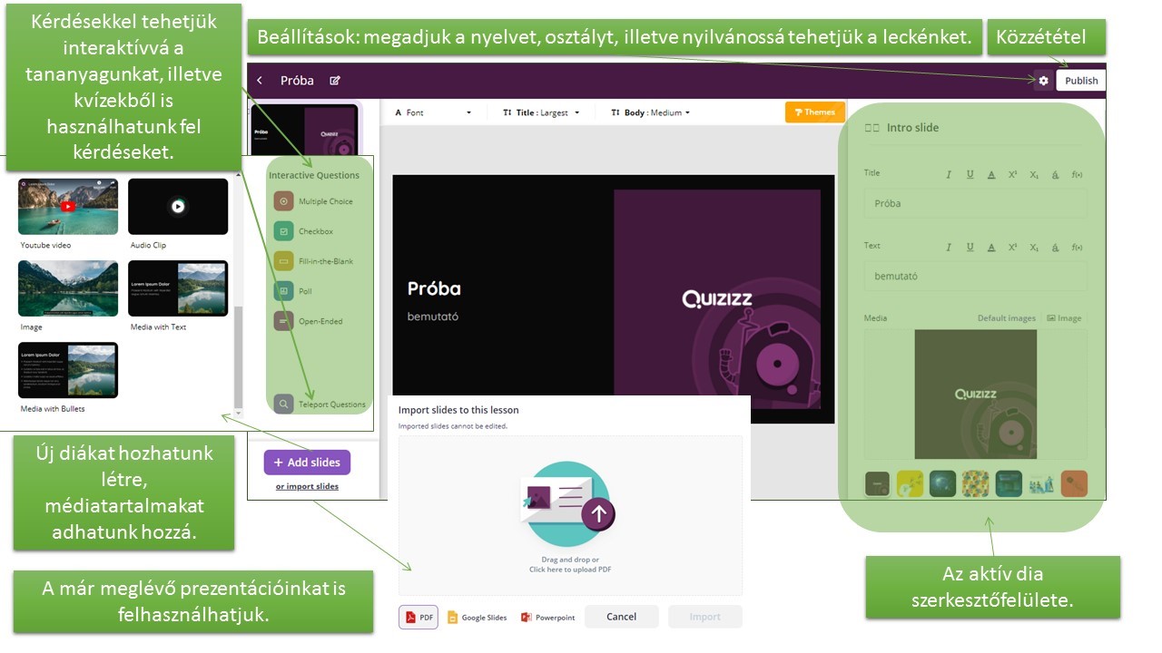Click the Publish button

pos(1081,81)
